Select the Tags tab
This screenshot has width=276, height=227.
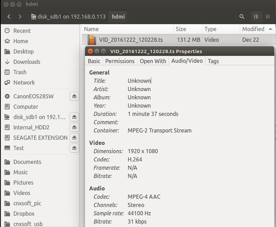point(213,61)
